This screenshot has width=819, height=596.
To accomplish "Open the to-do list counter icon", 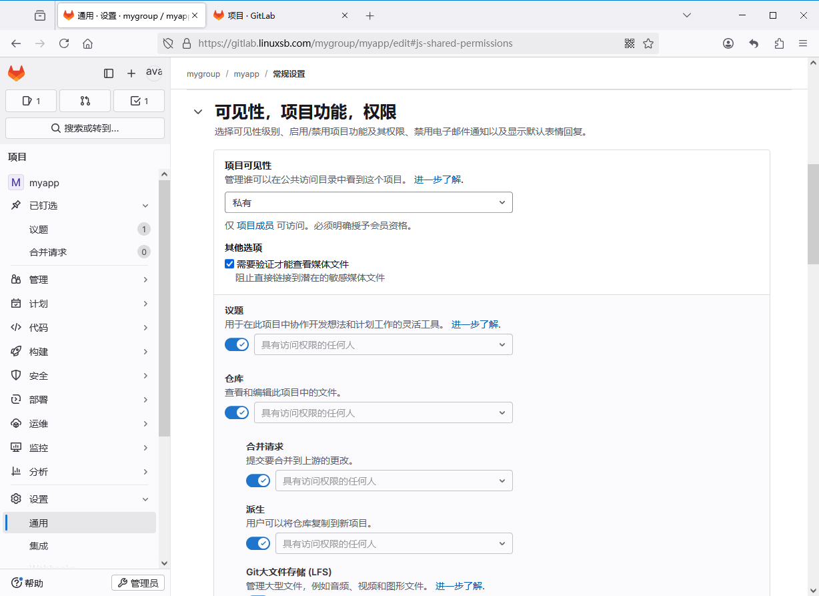I will pyautogui.click(x=139, y=101).
